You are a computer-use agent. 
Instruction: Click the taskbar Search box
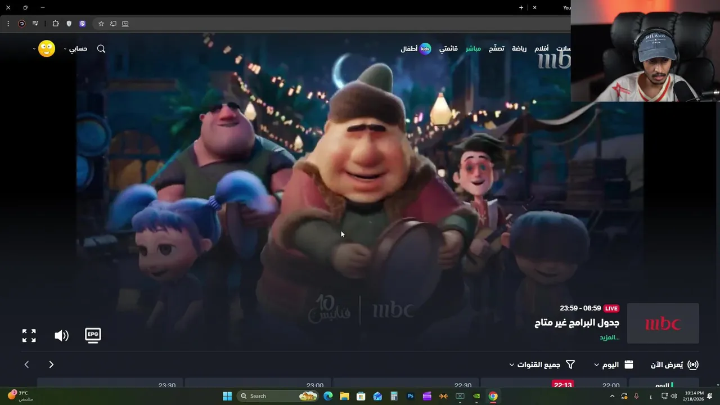(x=278, y=396)
